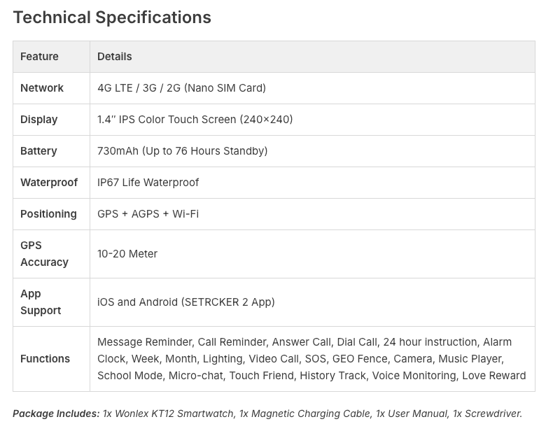Click the GPS + AGPS + Wi-Fi text

pyautogui.click(x=148, y=214)
